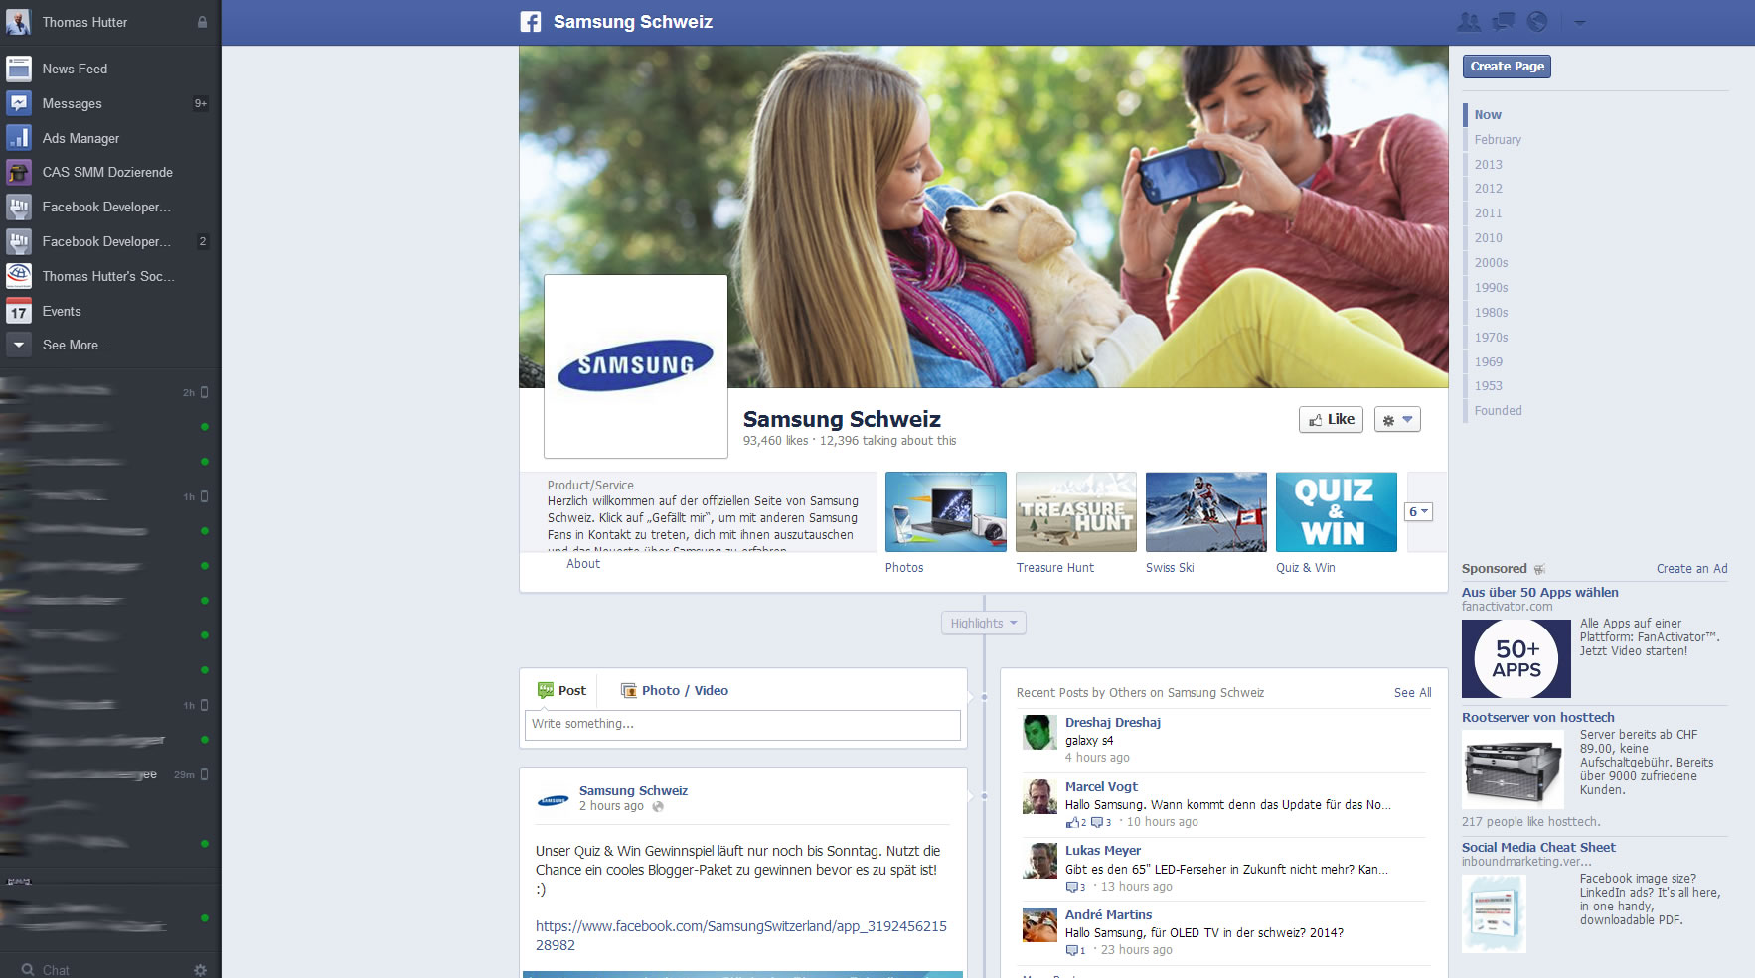Image resolution: width=1755 pixels, height=978 pixels.
Task: Open the chat settings gear icon
Action: pyautogui.click(x=201, y=970)
